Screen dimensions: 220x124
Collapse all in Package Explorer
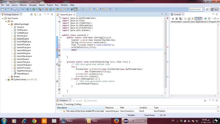[32, 14]
